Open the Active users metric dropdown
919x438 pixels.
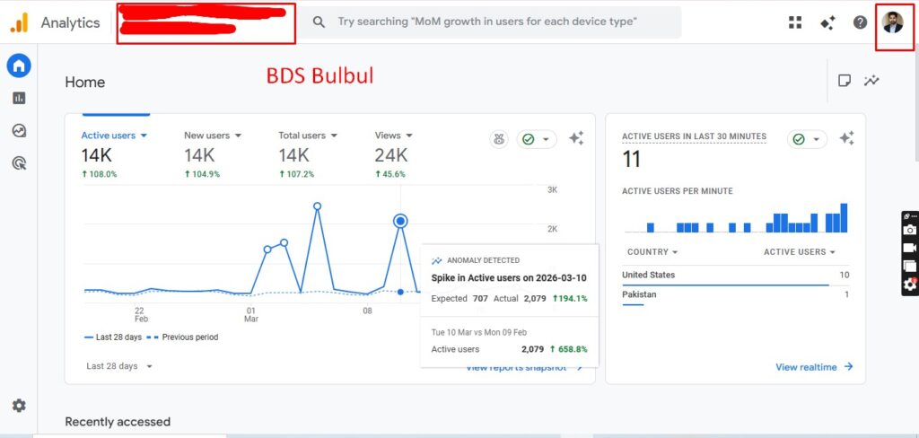114,136
